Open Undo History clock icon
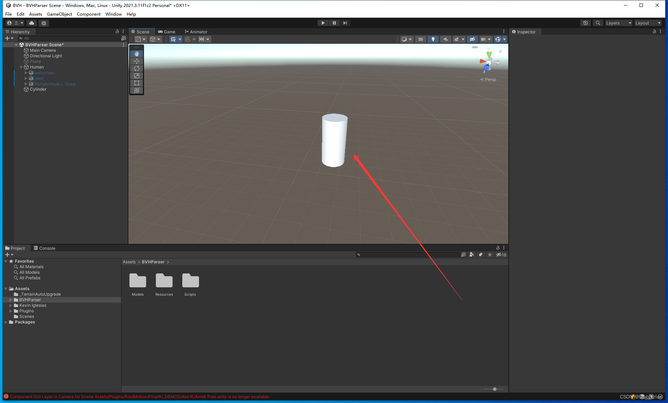The image size is (668, 403). [586, 23]
